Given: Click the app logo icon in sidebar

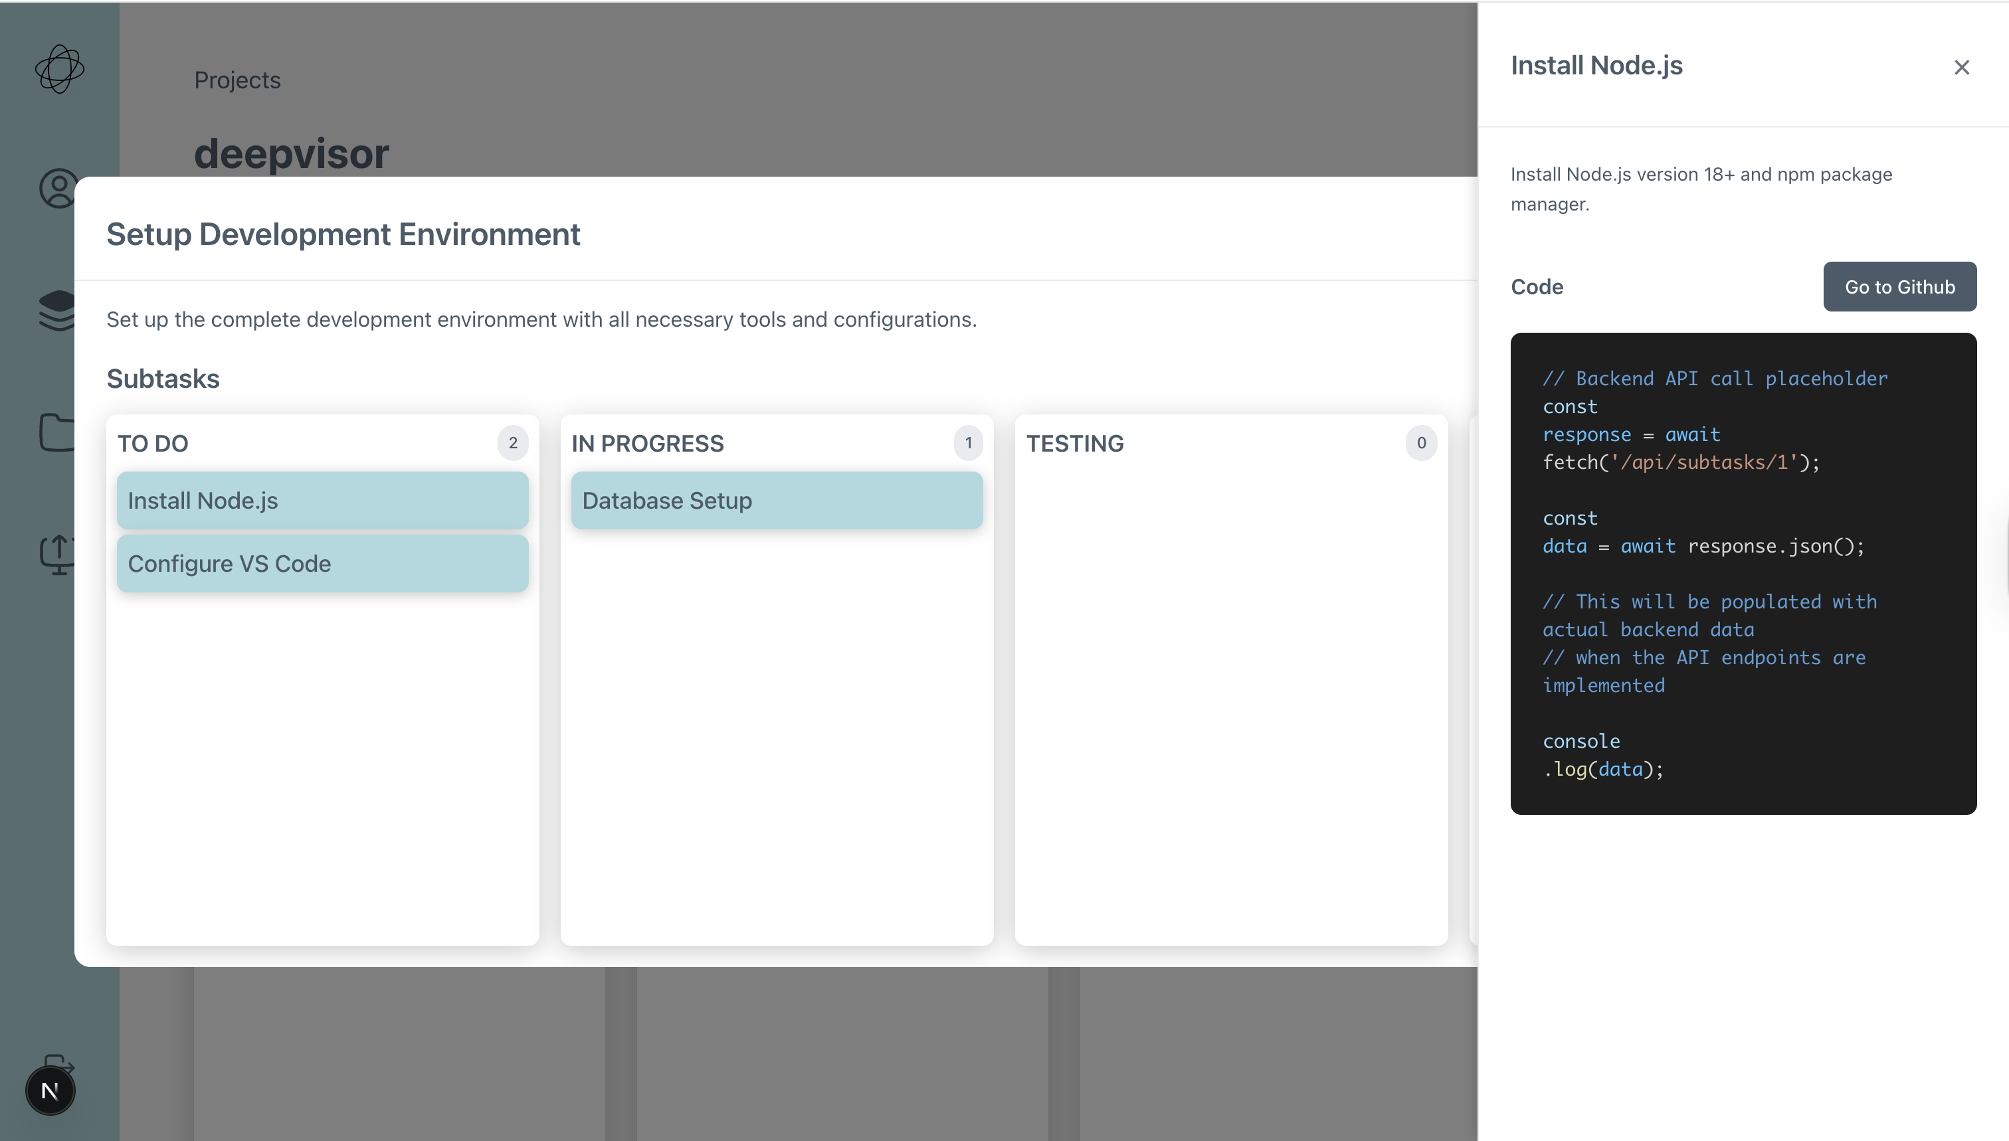Looking at the screenshot, I should (60, 69).
